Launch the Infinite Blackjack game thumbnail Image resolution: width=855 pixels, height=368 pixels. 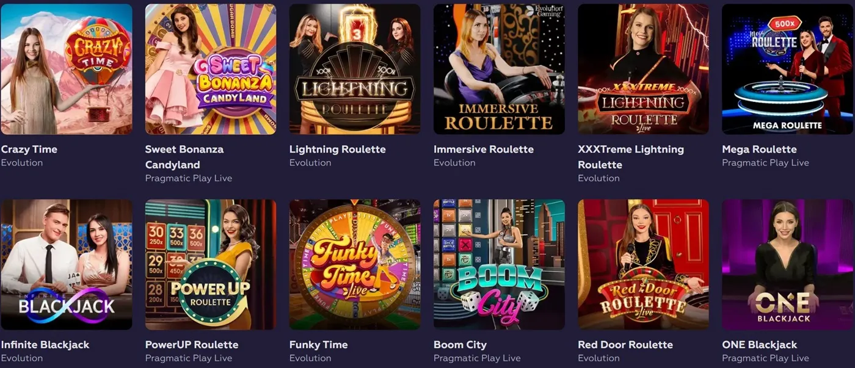coord(66,264)
